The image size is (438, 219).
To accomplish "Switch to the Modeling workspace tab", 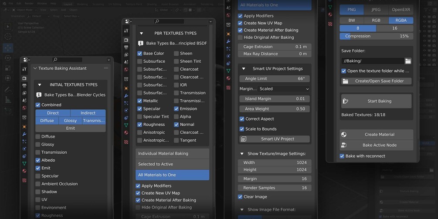I will pos(82,4).
